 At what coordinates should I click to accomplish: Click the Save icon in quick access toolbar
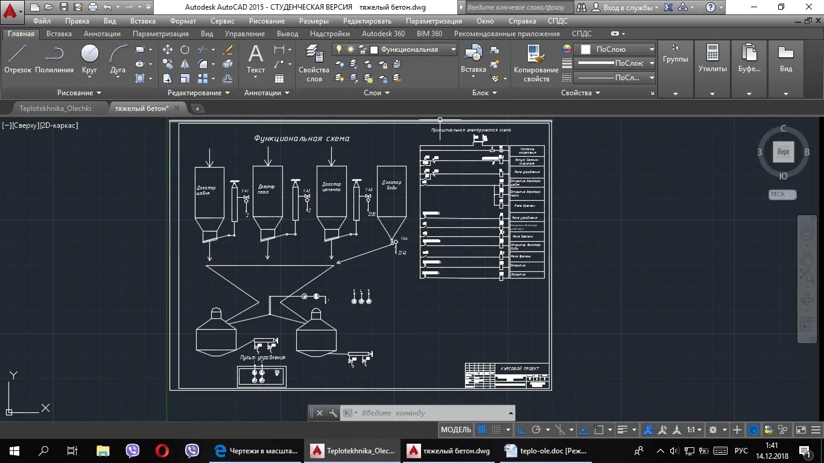[x=64, y=7]
